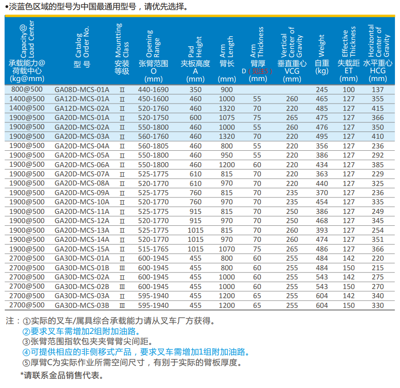Click note ② about 2 additional oil circuits
This screenshot has width=400, height=388.
pyautogui.click(x=82, y=331)
